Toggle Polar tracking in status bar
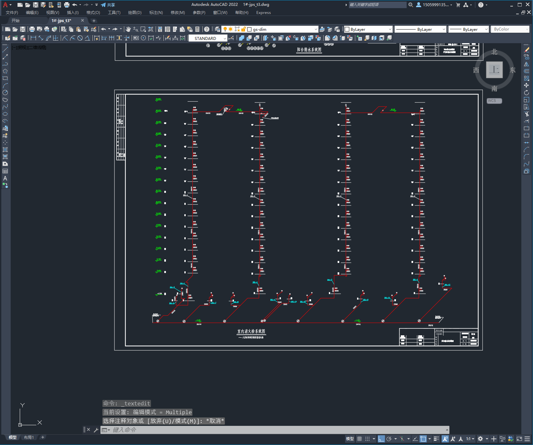Viewport: 533px width, 445px height. (389, 439)
